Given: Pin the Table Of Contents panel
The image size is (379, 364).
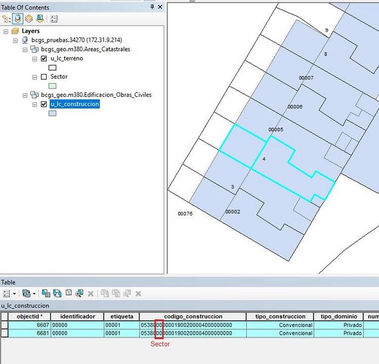Looking at the screenshot, I should pyautogui.click(x=152, y=7).
